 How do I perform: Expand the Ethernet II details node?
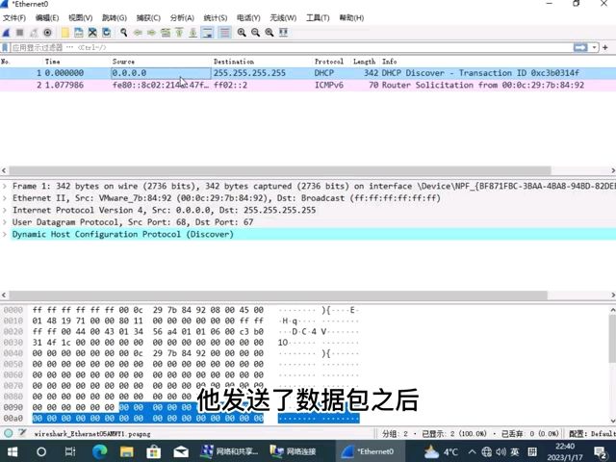tap(5, 198)
